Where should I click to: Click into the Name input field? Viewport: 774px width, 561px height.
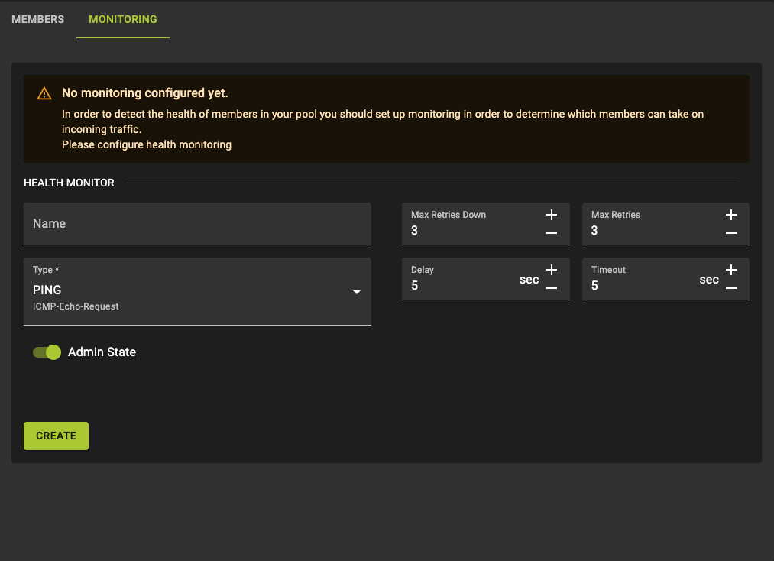pyautogui.click(x=197, y=224)
